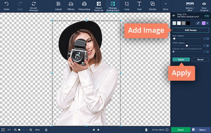
Task: Expand the More tools dropdown
Action: tap(166, 6)
